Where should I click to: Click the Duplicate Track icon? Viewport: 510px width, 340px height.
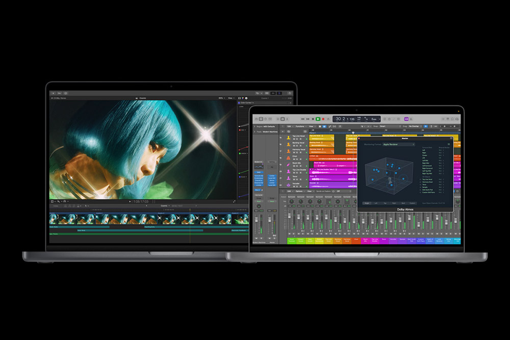click(x=289, y=132)
